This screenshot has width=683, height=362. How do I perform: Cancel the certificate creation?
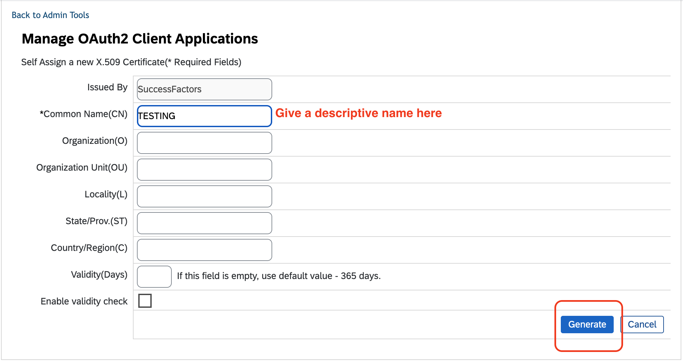[x=642, y=324]
